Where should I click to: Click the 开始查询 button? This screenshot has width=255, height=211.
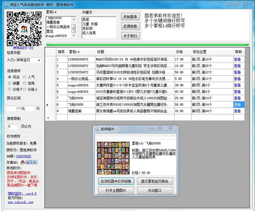tap(130, 17)
